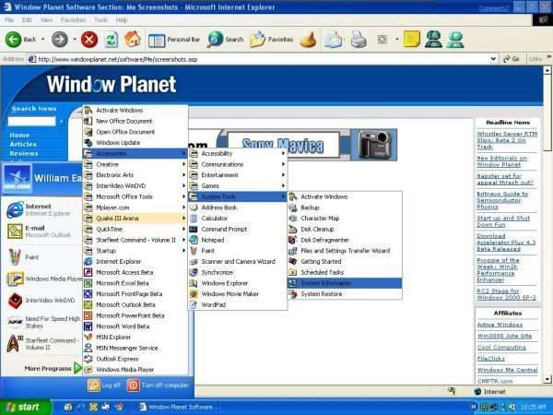Click Windows Update in programs menu
The width and height of the screenshot is (553, 415).
click(x=135, y=143)
